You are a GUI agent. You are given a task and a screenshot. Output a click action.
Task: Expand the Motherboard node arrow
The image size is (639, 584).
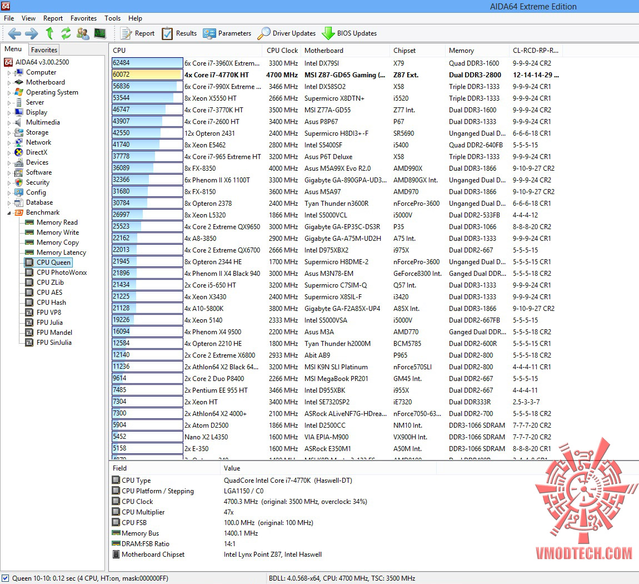point(9,83)
